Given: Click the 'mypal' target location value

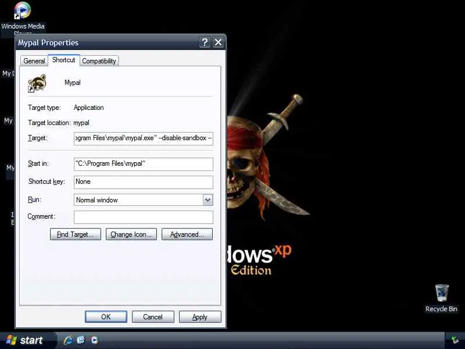Looking at the screenshot, I should [81, 123].
